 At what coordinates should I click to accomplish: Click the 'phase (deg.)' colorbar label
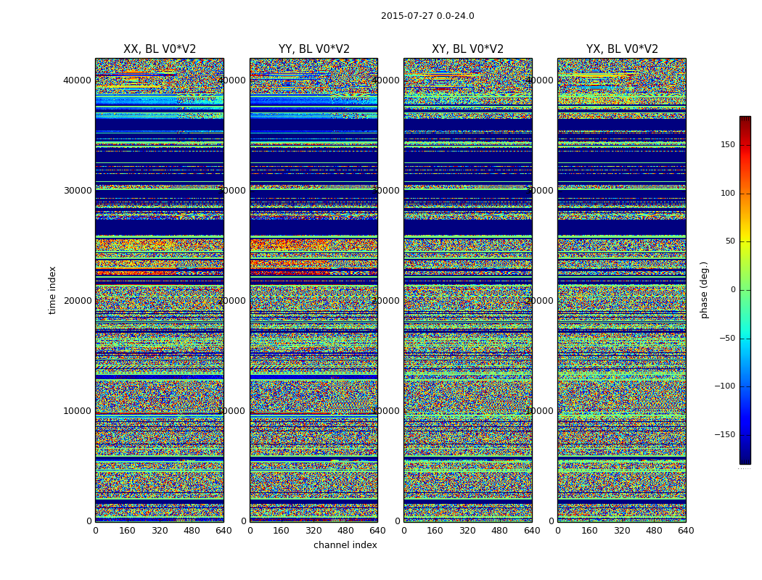704,290
